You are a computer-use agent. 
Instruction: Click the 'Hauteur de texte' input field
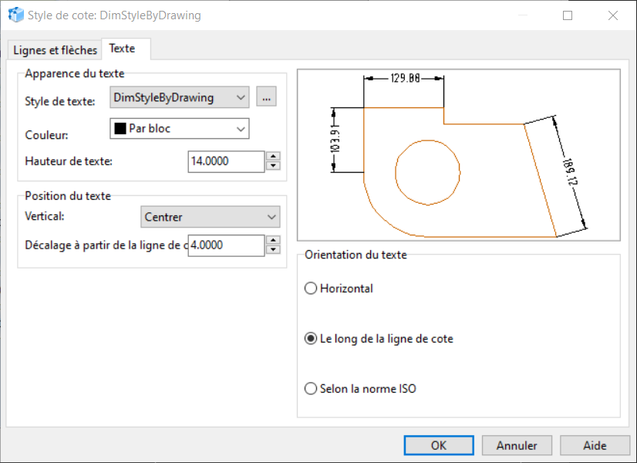pos(225,161)
